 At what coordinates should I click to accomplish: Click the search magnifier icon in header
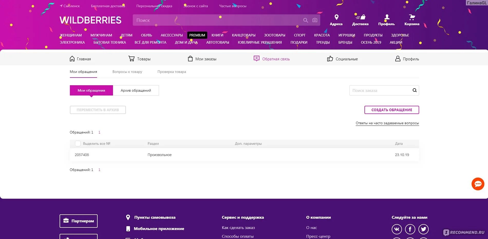click(x=305, y=20)
